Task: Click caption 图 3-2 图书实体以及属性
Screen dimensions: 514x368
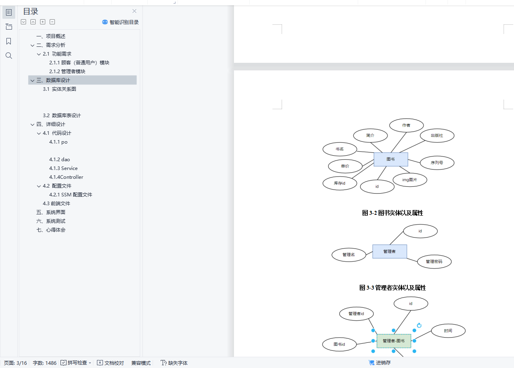Action: (x=393, y=213)
